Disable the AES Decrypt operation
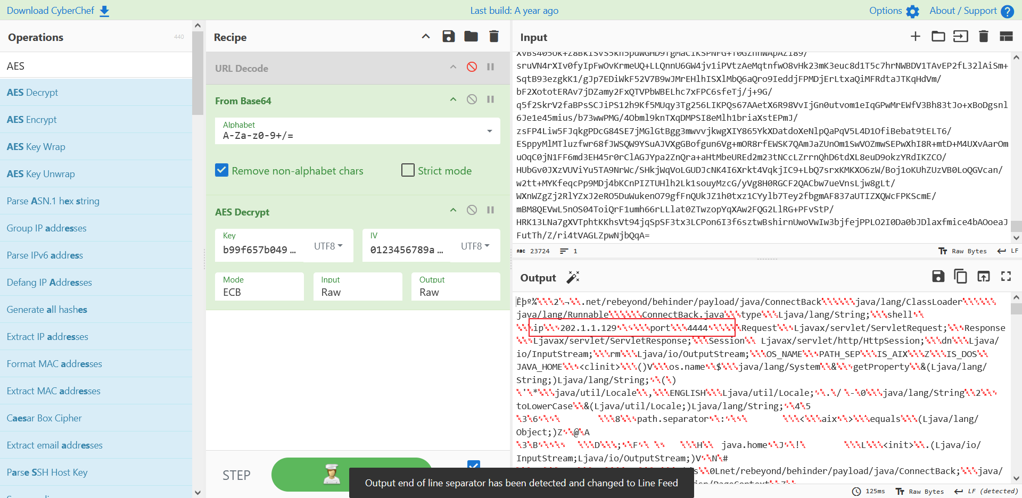This screenshot has width=1022, height=498. [x=472, y=210]
